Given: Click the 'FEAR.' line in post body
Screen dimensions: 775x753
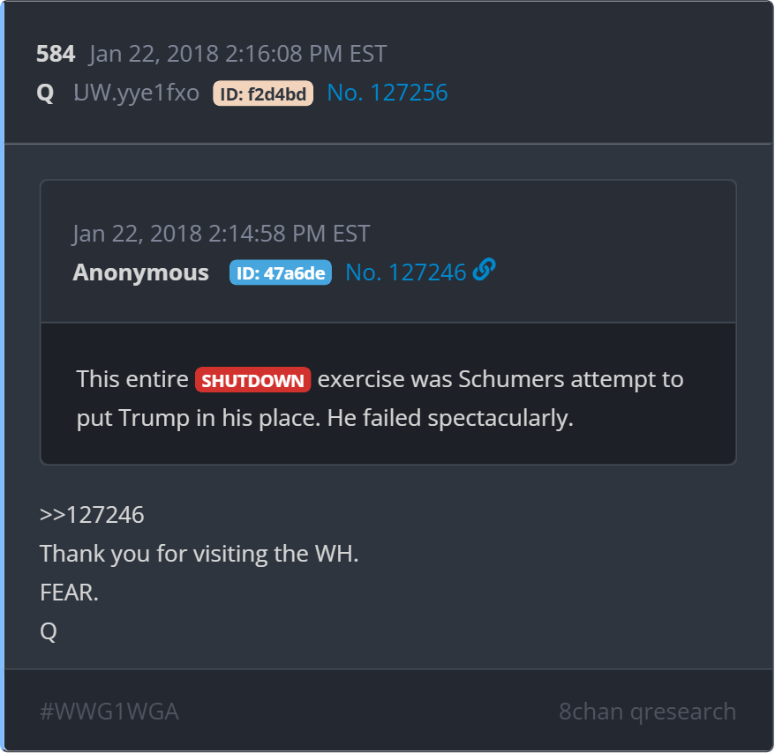Looking at the screenshot, I should (x=69, y=592).
